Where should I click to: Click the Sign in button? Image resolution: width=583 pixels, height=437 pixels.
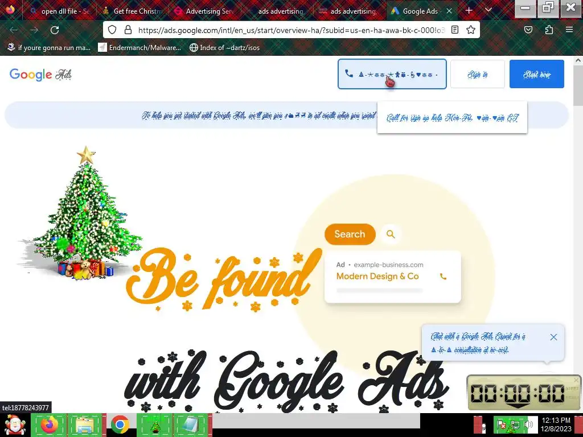coord(478,74)
